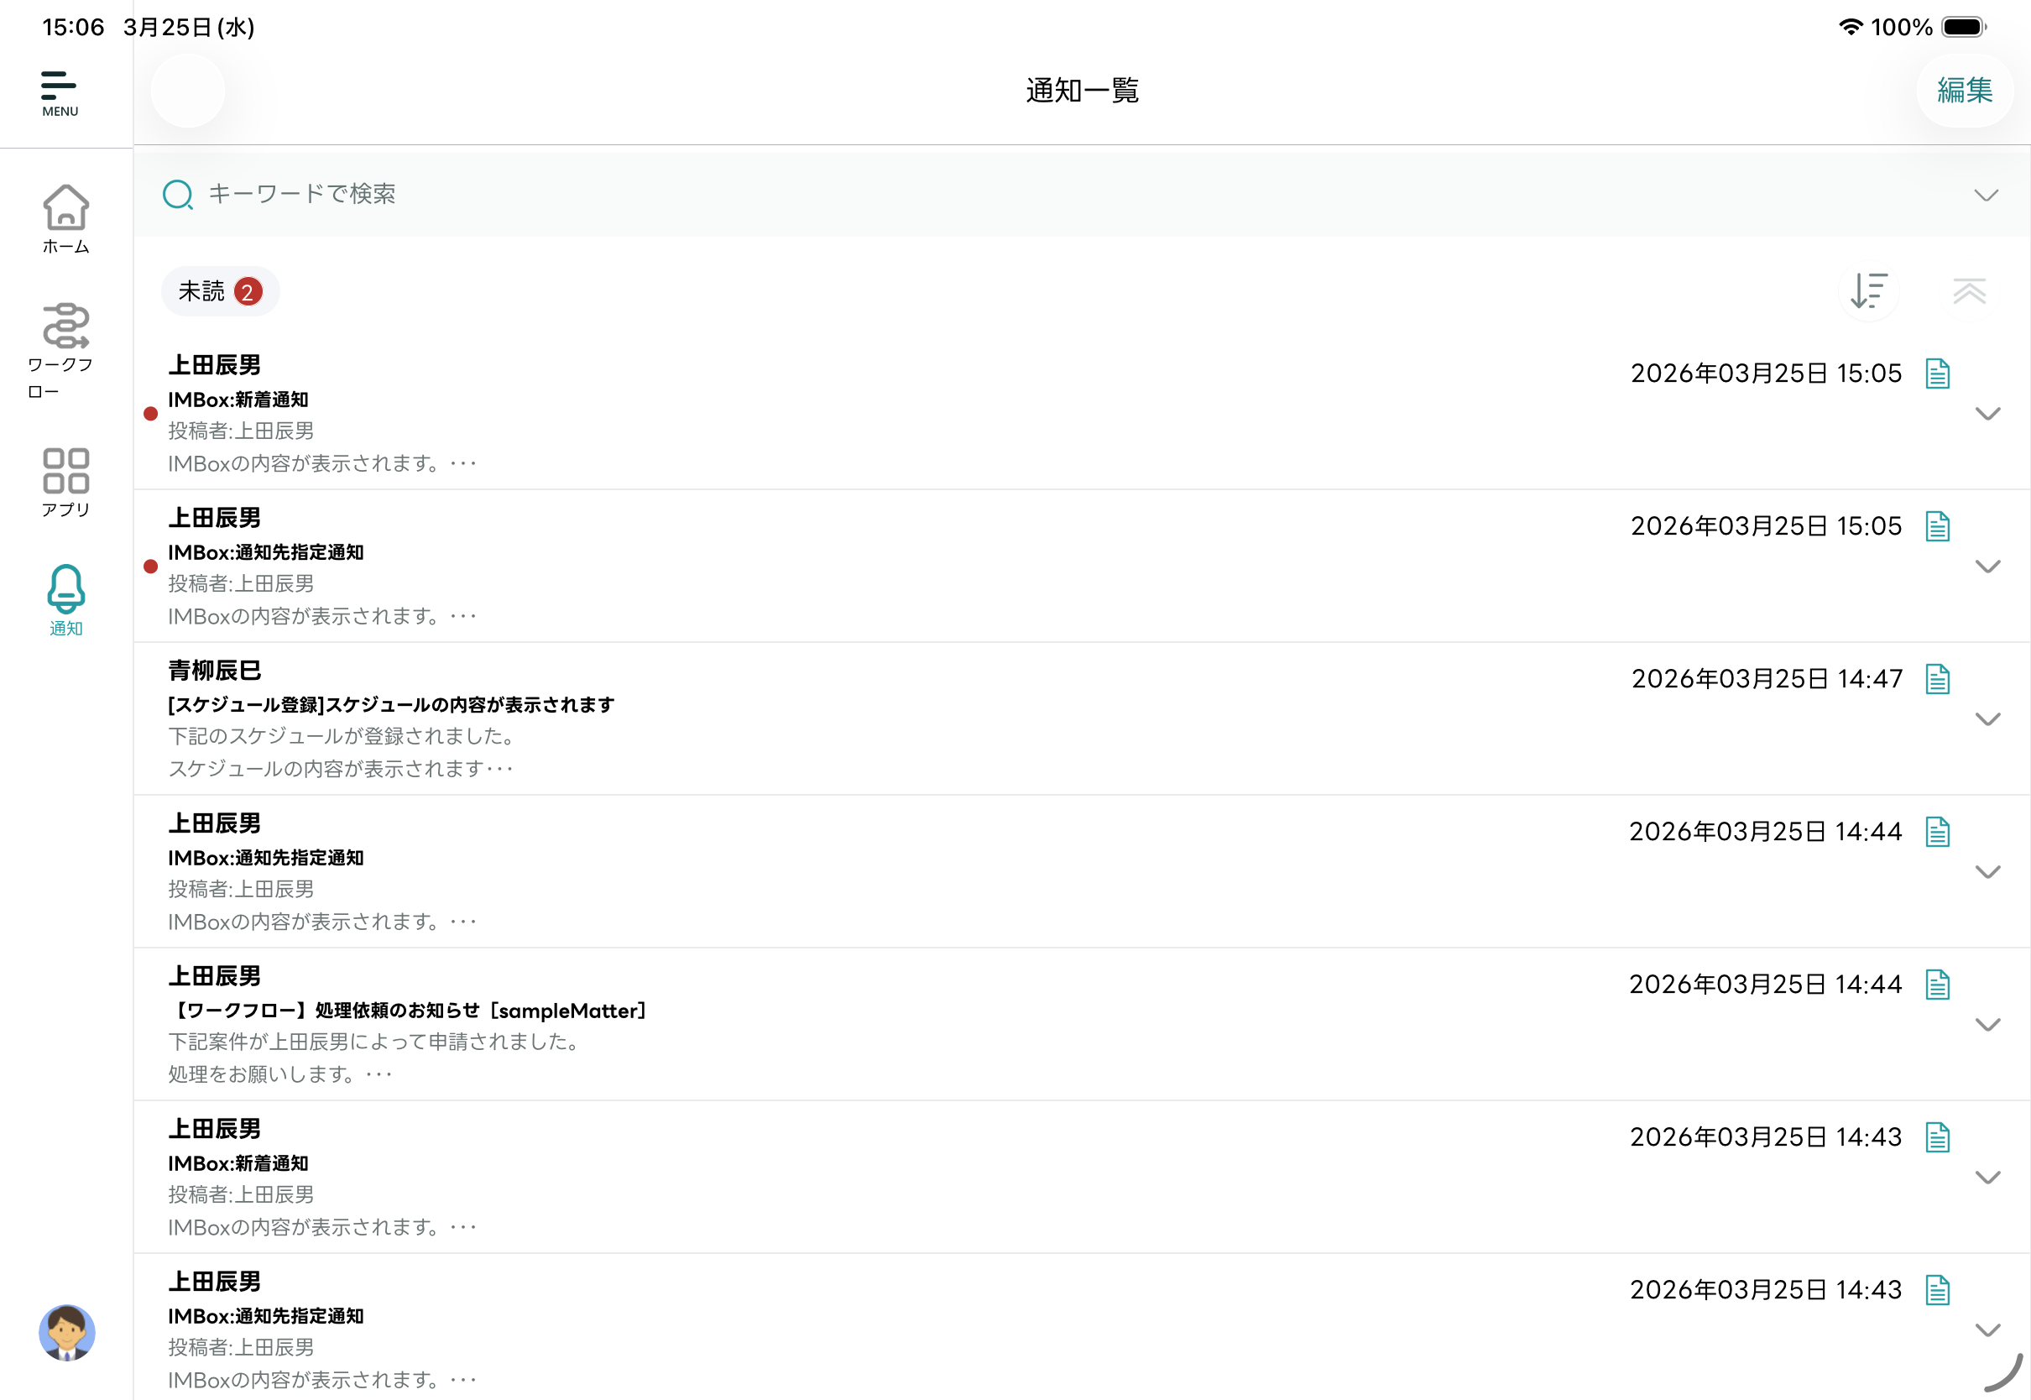Click the blank round button beside the menu

188,91
